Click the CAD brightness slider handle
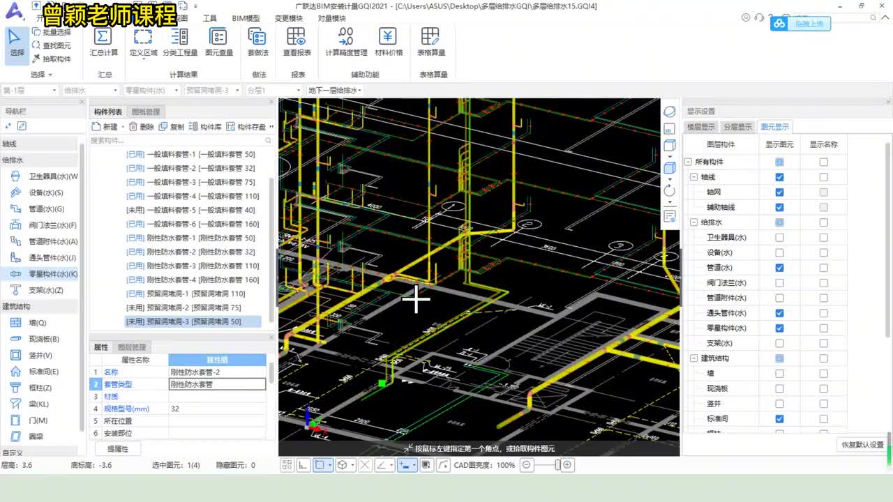Screen dimensions: 893x502 (557, 465)
